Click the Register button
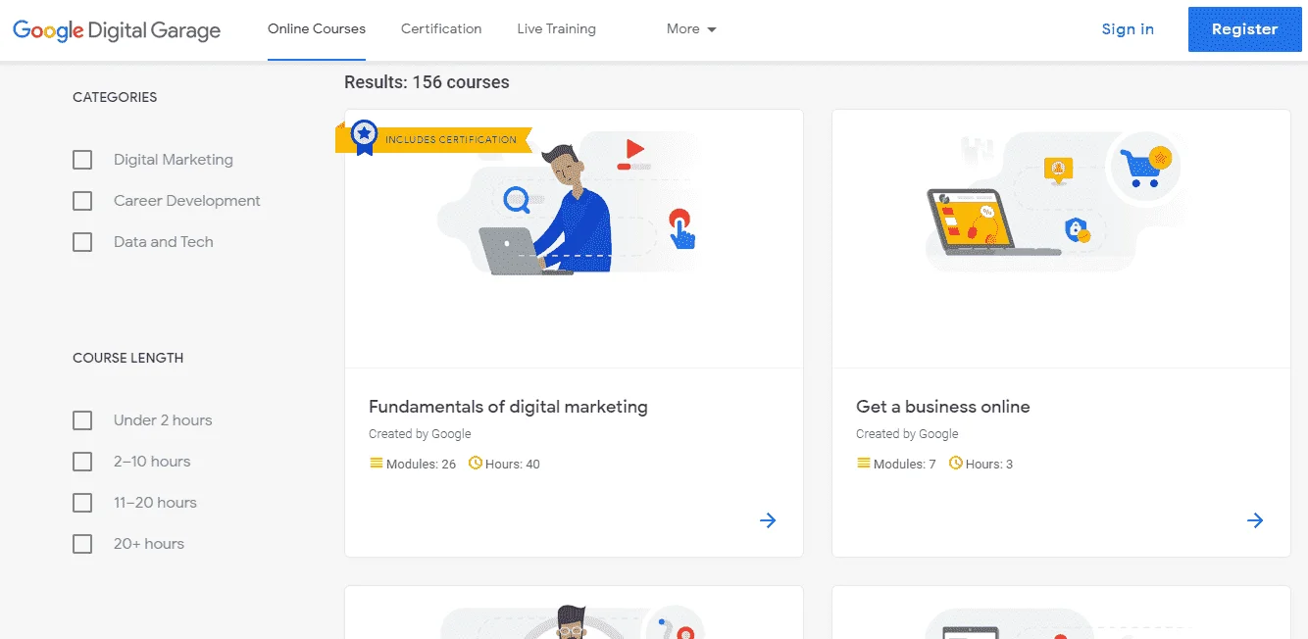Image resolution: width=1308 pixels, height=639 pixels. pyautogui.click(x=1244, y=29)
